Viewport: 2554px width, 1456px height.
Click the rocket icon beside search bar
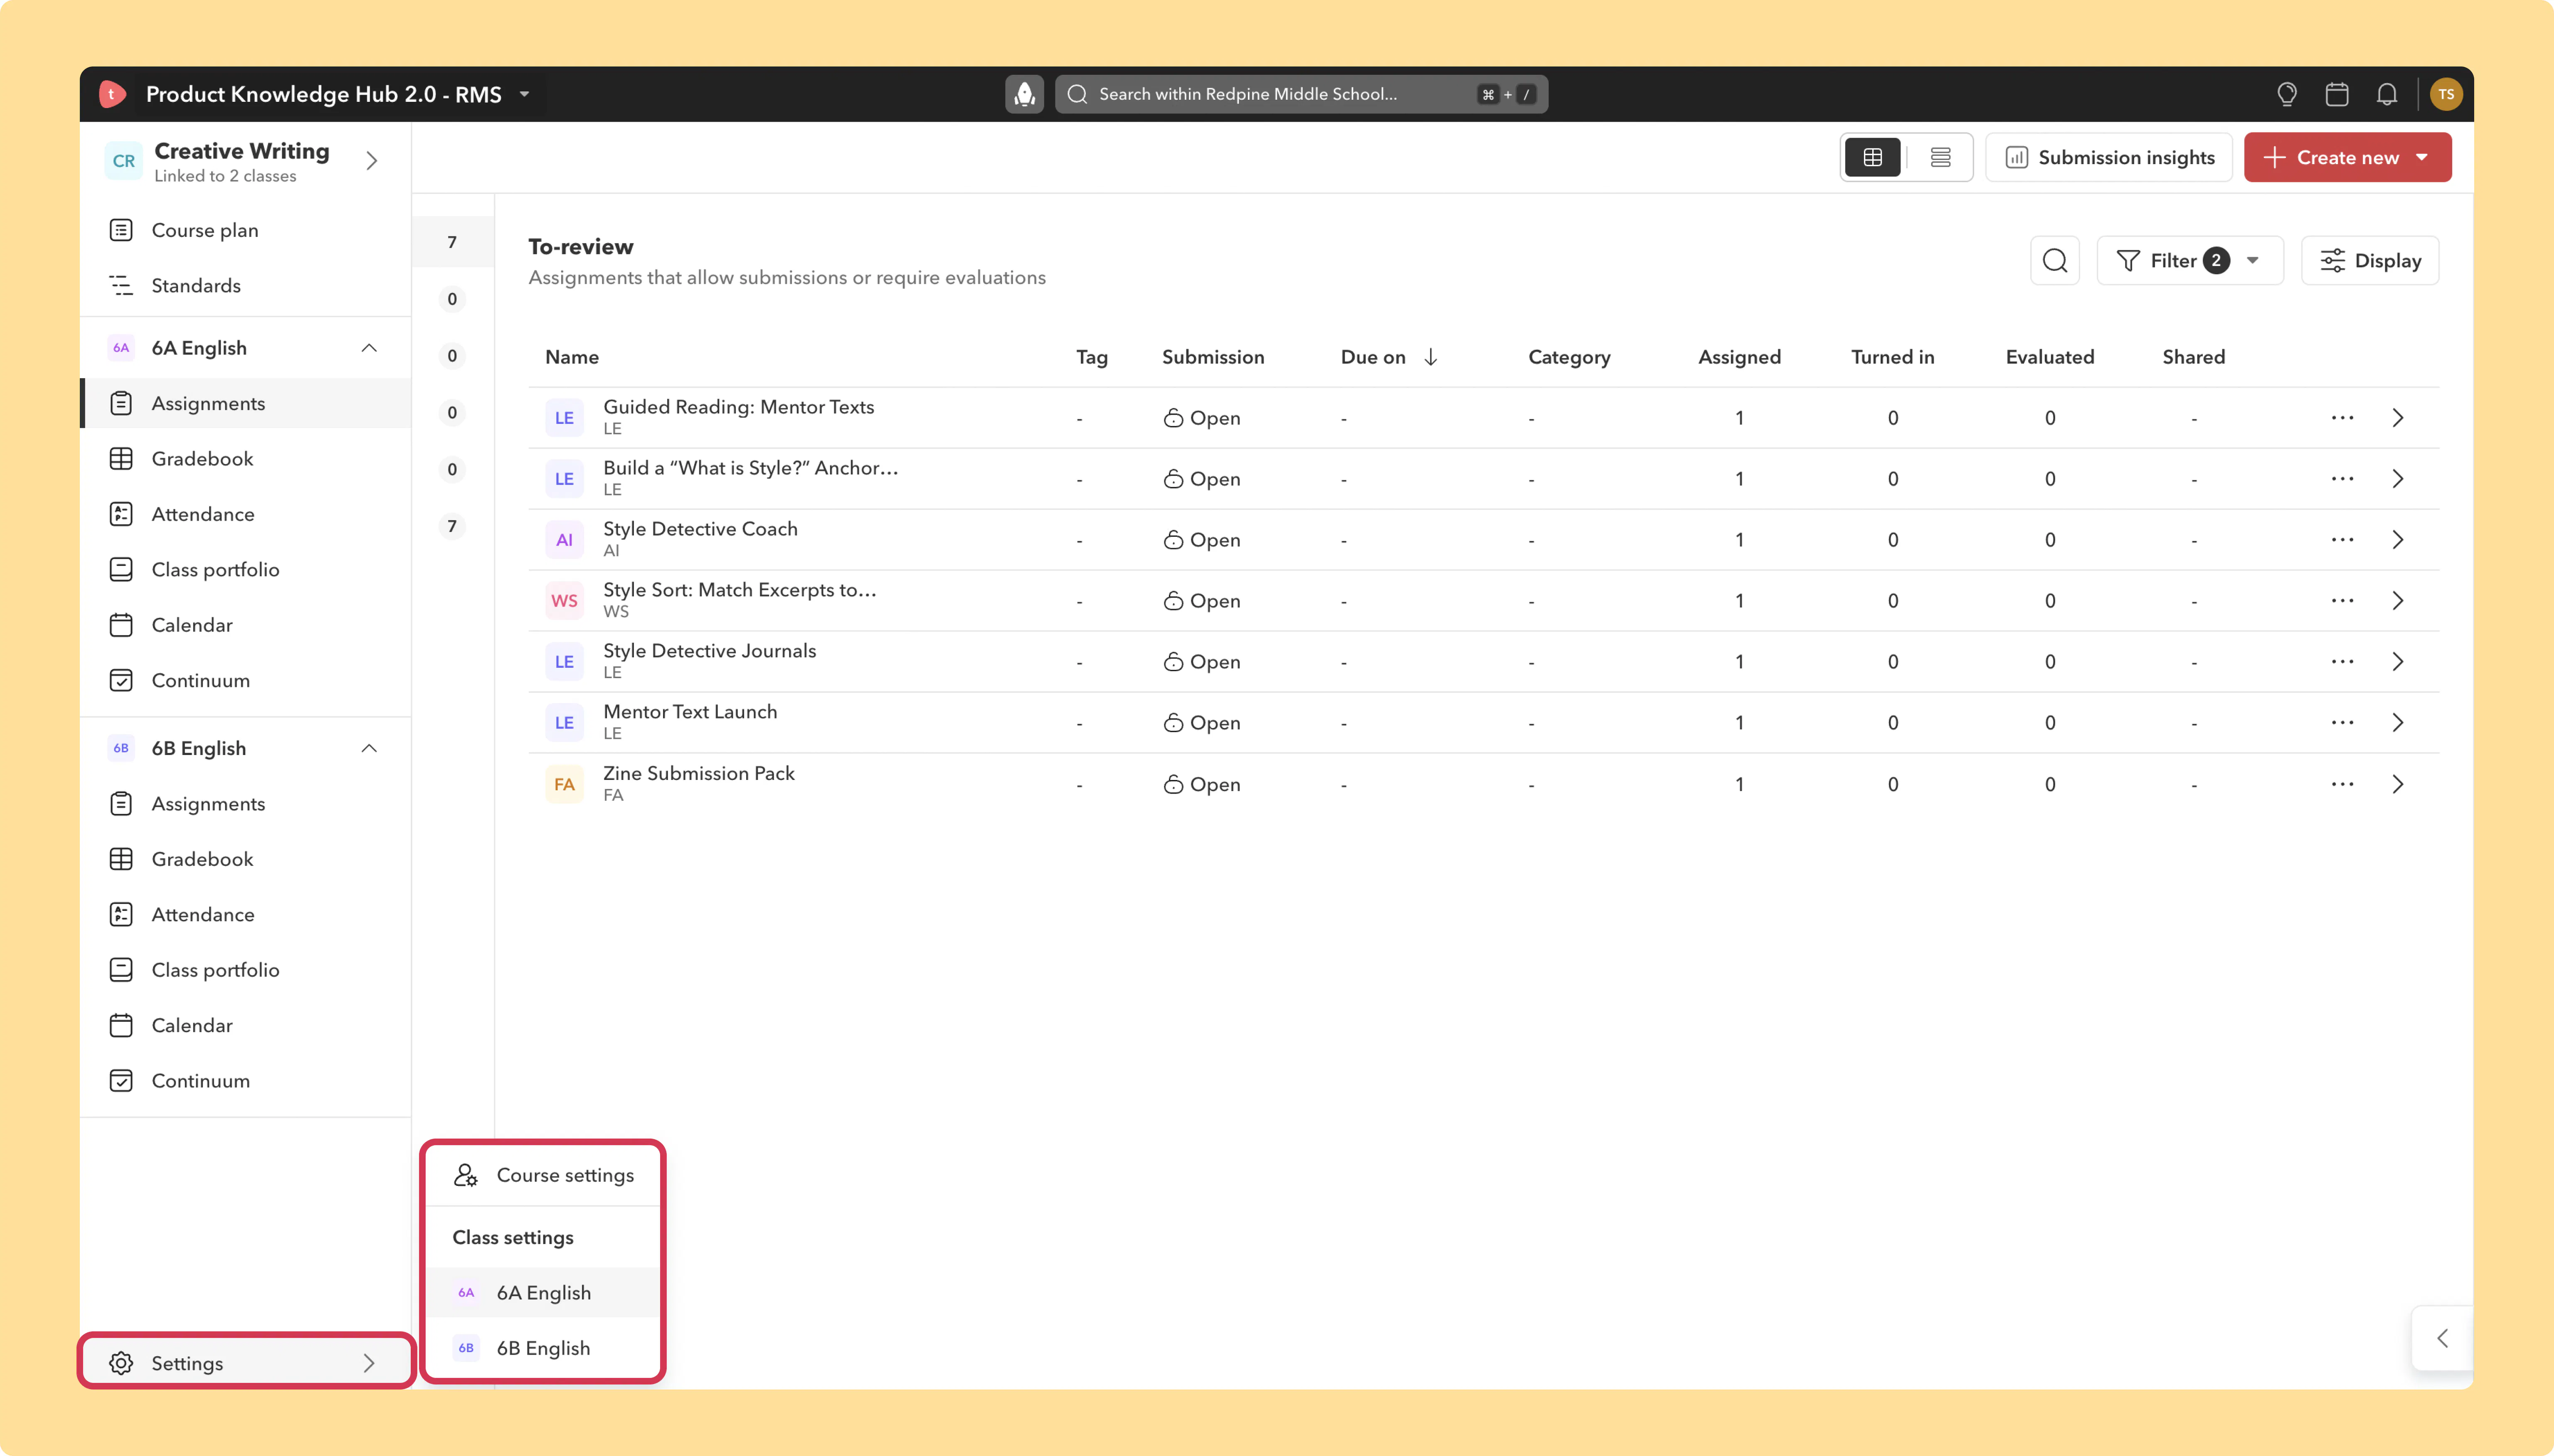(1024, 94)
